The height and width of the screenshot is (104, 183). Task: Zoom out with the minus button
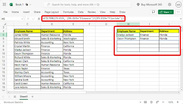click(x=163, y=102)
